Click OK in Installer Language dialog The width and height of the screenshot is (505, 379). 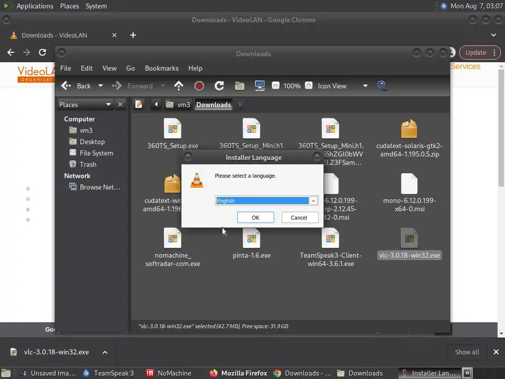(x=255, y=218)
